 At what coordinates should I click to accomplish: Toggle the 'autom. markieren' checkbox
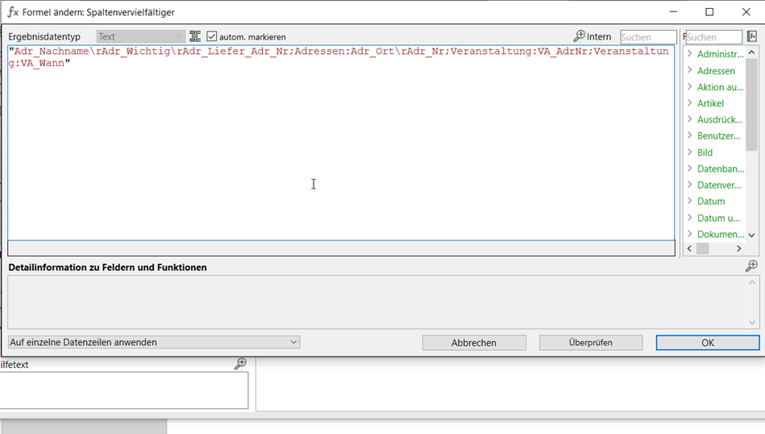[212, 36]
